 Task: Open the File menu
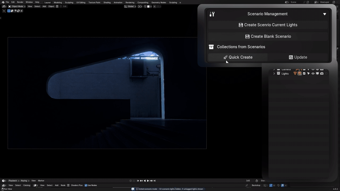point(7,2)
